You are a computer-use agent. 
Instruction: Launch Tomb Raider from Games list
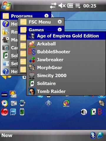point(66,91)
